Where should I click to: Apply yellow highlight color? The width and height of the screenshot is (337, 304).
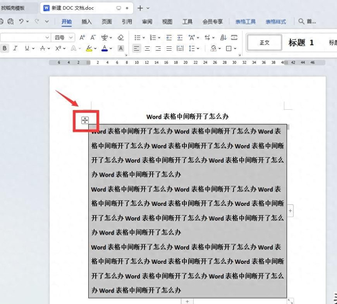pyautogui.click(x=89, y=48)
